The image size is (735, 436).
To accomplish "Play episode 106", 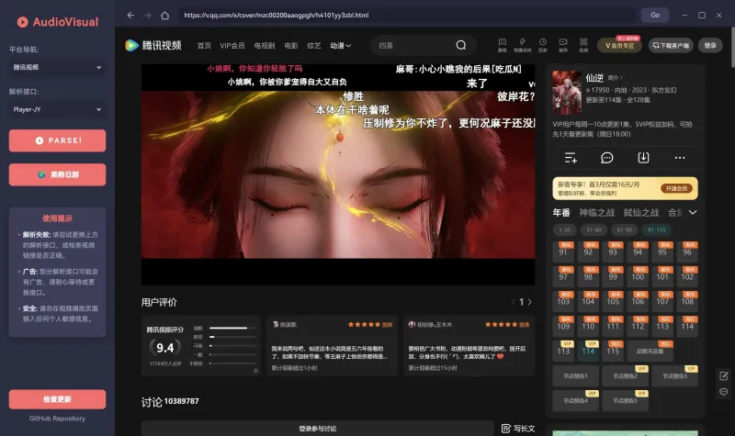I will click(638, 301).
